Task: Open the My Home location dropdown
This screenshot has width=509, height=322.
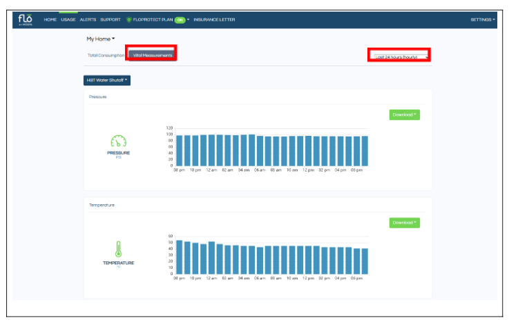Action: 101,39
